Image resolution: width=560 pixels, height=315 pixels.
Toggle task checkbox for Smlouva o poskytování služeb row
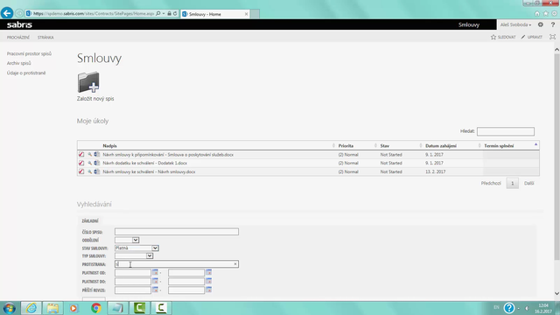pos(81,155)
